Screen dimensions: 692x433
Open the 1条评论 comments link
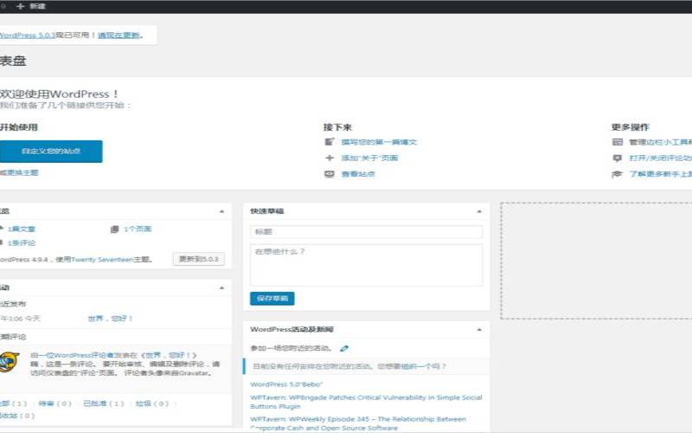coord(21,243)
